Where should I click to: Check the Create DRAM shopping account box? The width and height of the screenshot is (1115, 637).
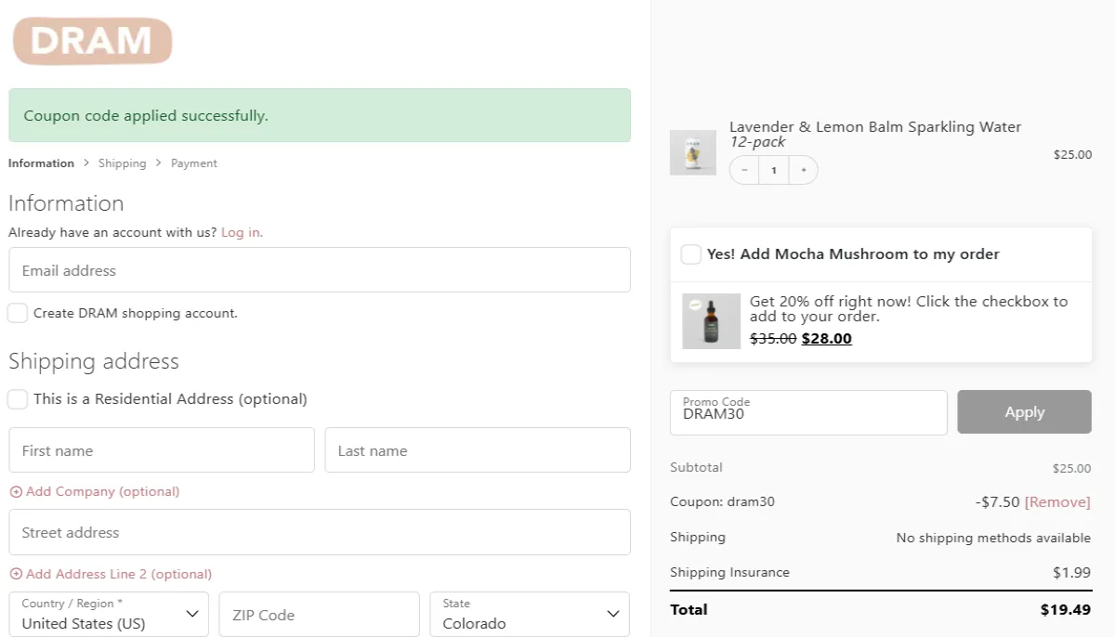click(x=18, y=313)
